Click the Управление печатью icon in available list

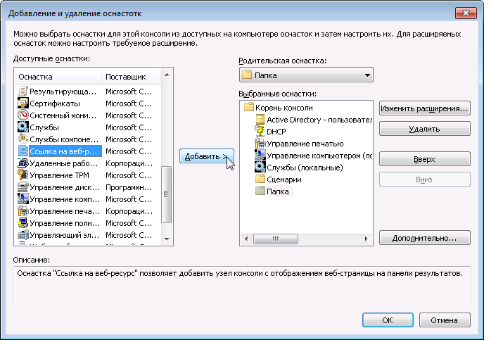coord(23,211)
